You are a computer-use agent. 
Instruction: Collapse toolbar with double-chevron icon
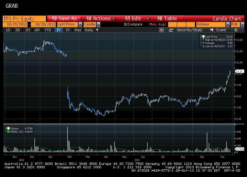[161, 30]
